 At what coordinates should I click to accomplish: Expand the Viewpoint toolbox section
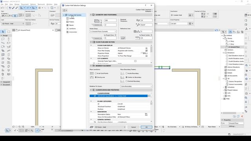click(2, 82)
